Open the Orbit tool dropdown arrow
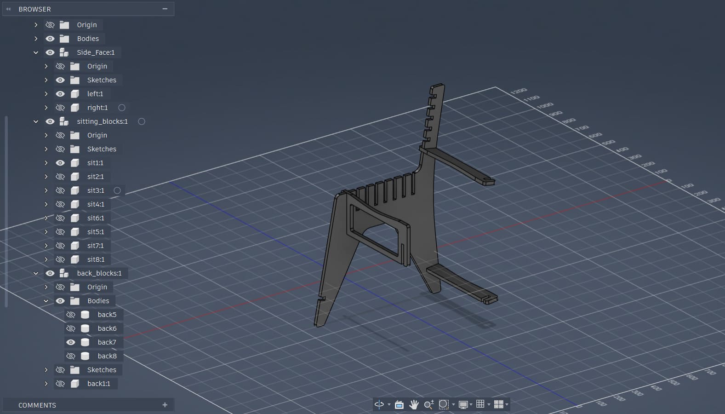The width and height of the screenshot is (725, 414). [389, 405]
